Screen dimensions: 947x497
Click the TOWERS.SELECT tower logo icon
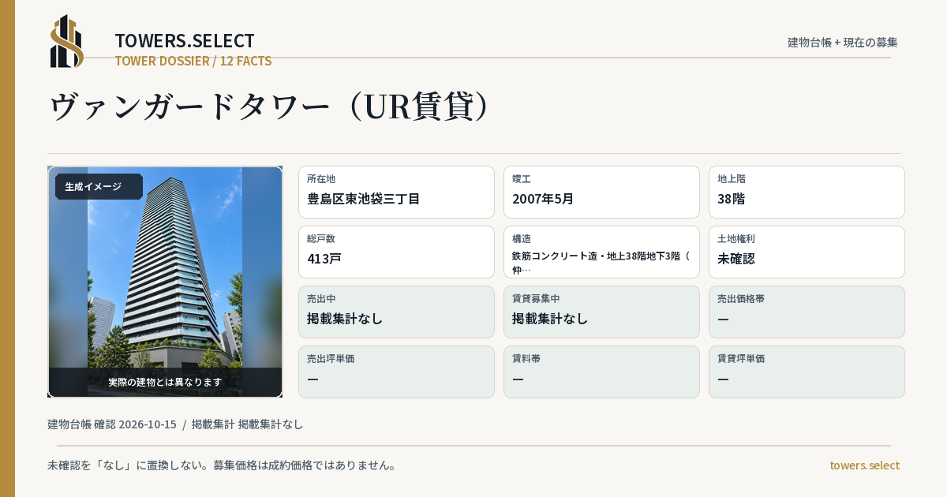[x=67, y=41]
